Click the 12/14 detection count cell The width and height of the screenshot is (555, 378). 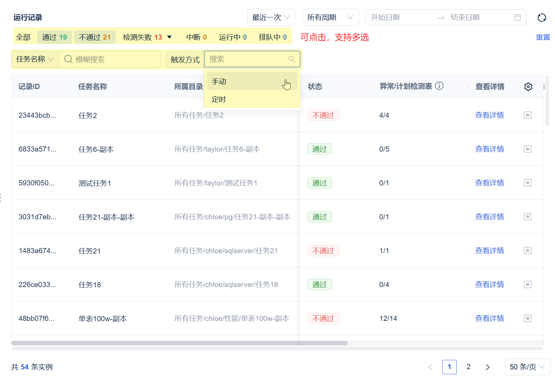(x=388, y=318)
